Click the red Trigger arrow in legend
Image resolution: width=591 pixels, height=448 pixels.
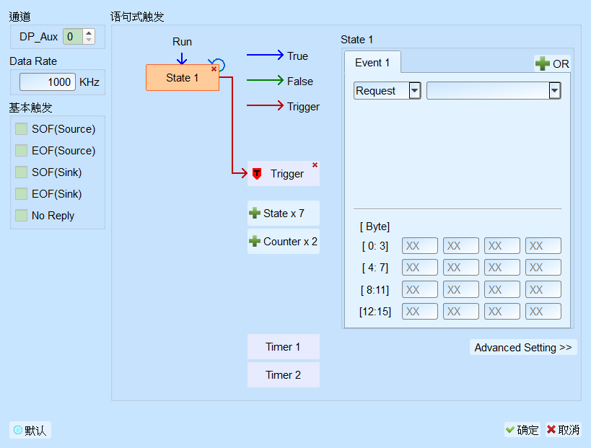tap(265, 105)
